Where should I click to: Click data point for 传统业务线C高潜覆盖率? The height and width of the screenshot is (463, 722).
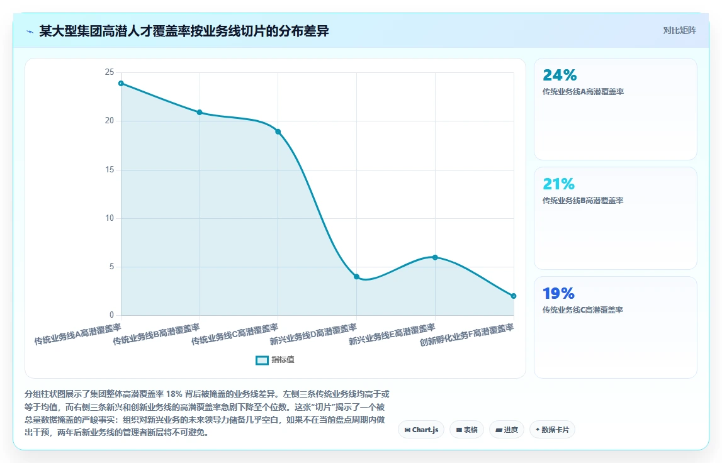tap(278, 131)
